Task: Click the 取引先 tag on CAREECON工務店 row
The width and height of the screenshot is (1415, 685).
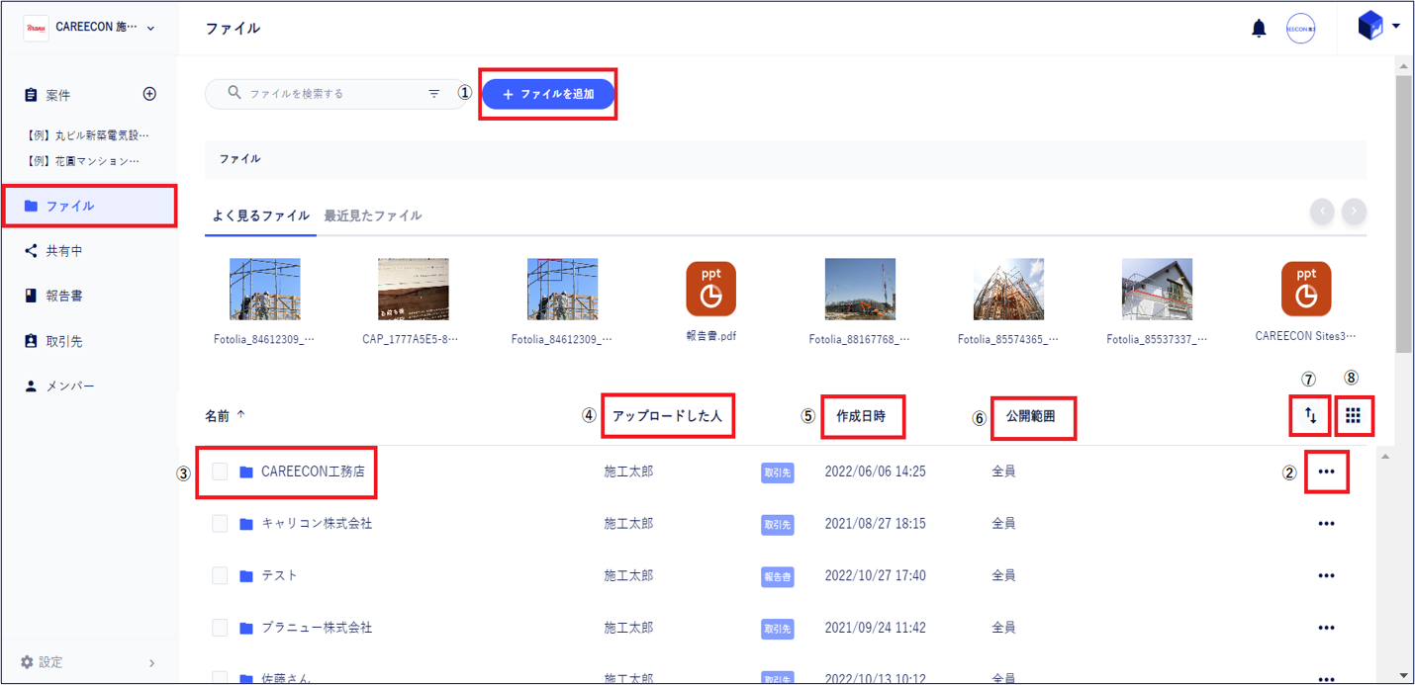Action: pyautogui.click(x=777, y=472)
